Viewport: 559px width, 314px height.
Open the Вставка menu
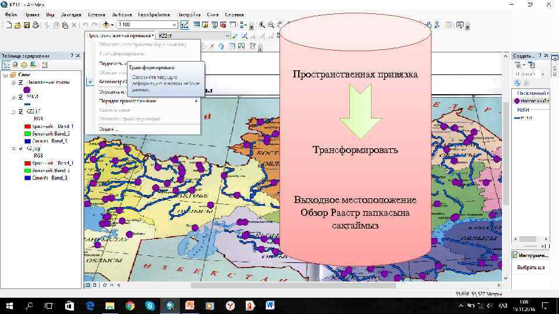click(96, 15)
